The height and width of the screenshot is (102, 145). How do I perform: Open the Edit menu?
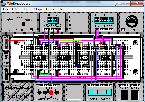[x=15, y=9]
